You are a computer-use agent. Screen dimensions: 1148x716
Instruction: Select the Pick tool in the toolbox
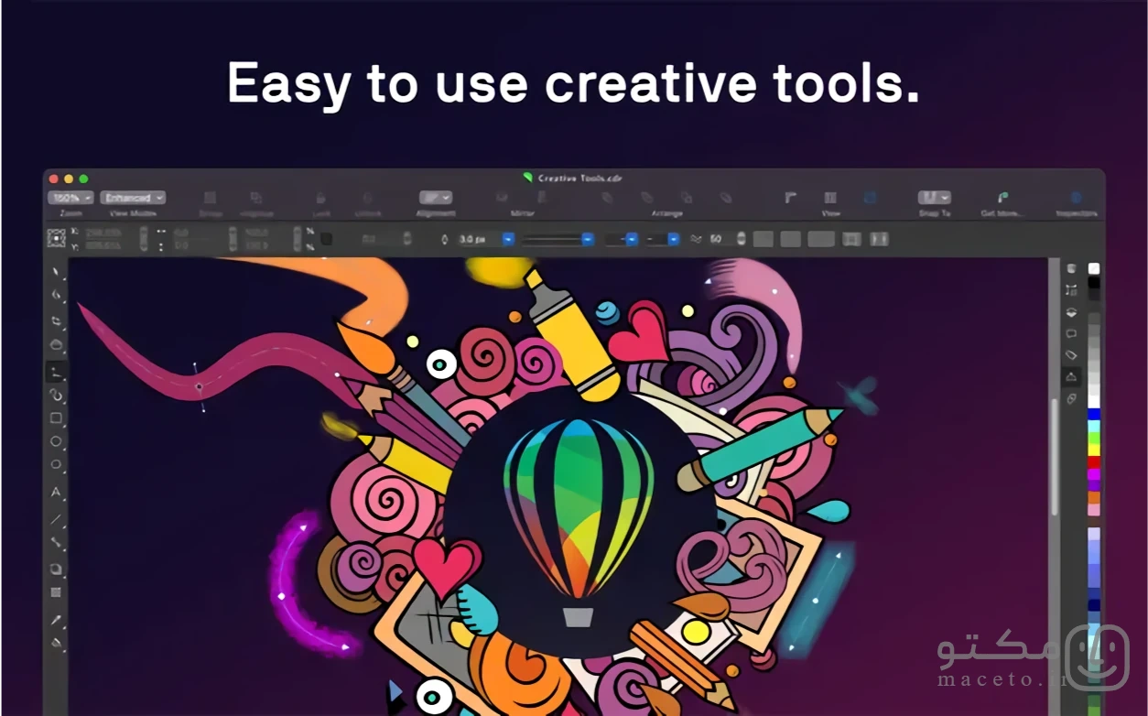[57, 272]
